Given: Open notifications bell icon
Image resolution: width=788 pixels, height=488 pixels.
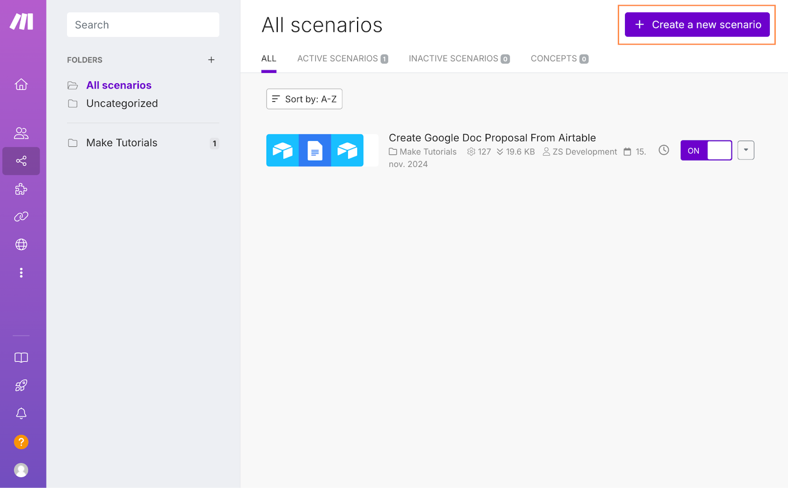Looking at the screenshot, I should (x=21, y=414).
